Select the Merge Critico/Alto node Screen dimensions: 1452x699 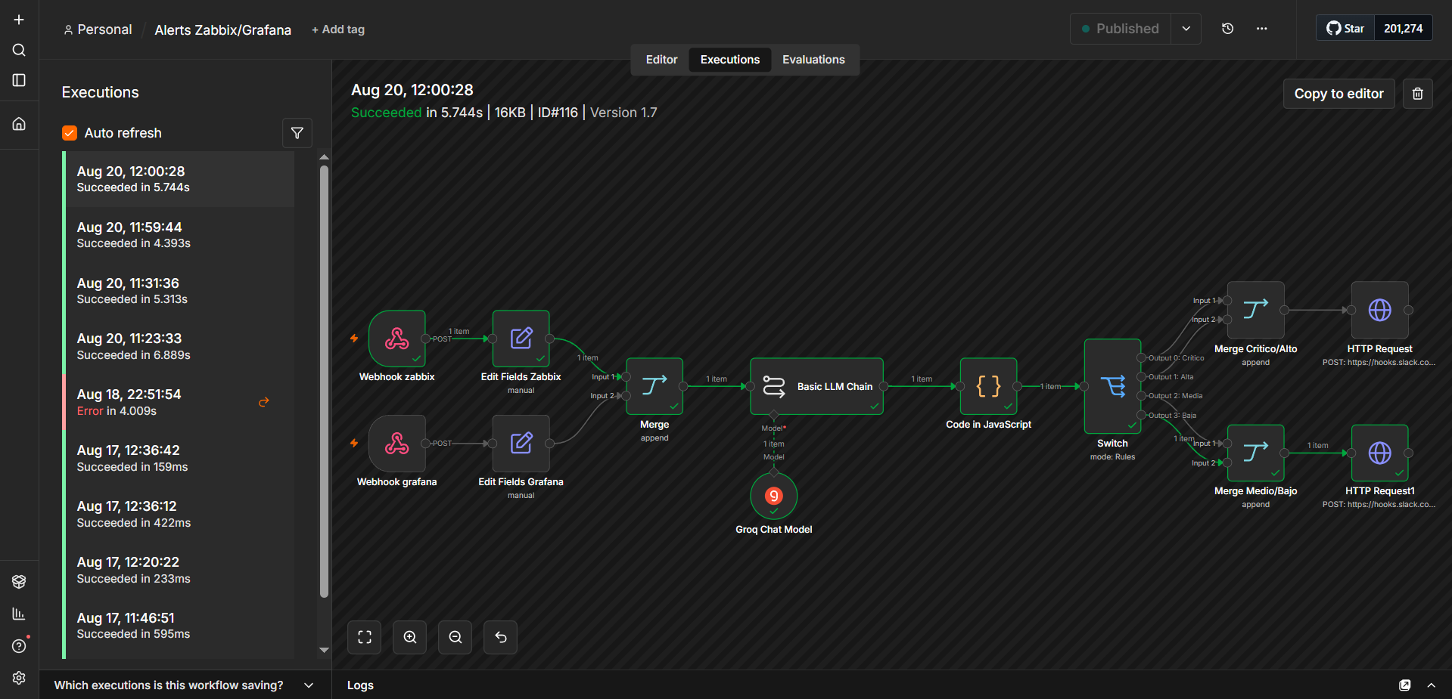[x=1255, y=310]
